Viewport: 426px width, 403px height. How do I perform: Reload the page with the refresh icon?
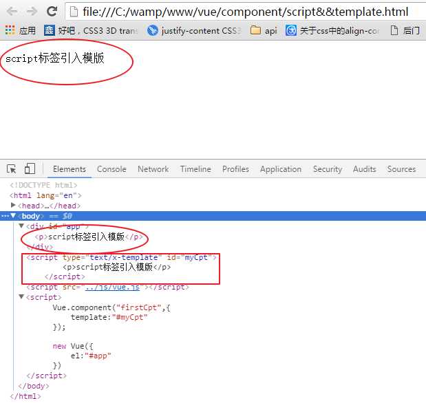point(52,12)
